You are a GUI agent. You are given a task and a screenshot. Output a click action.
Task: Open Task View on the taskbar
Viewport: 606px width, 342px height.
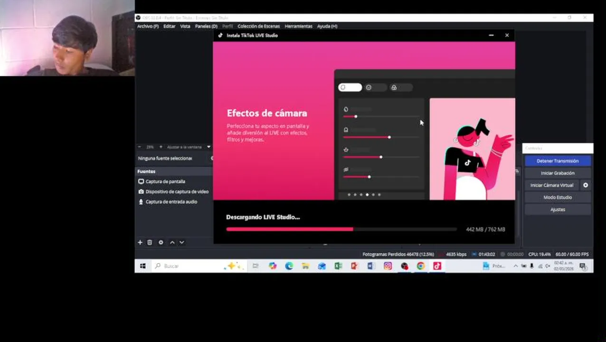[x=256, y=266]
